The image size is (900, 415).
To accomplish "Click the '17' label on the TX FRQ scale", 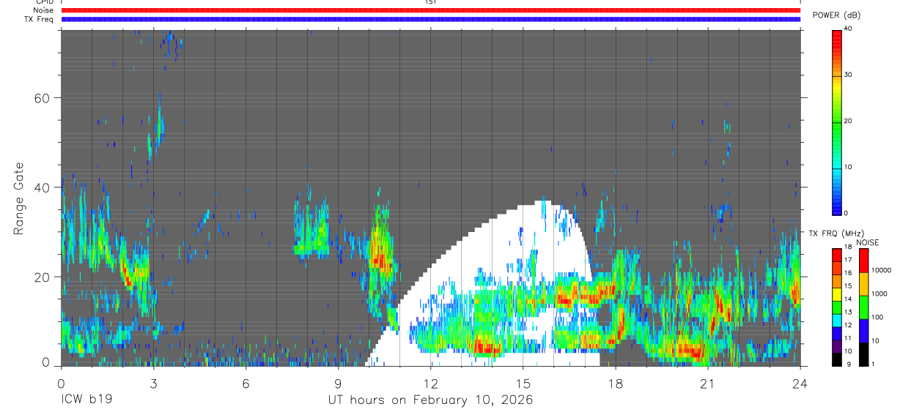I will [x=848, y=260].
